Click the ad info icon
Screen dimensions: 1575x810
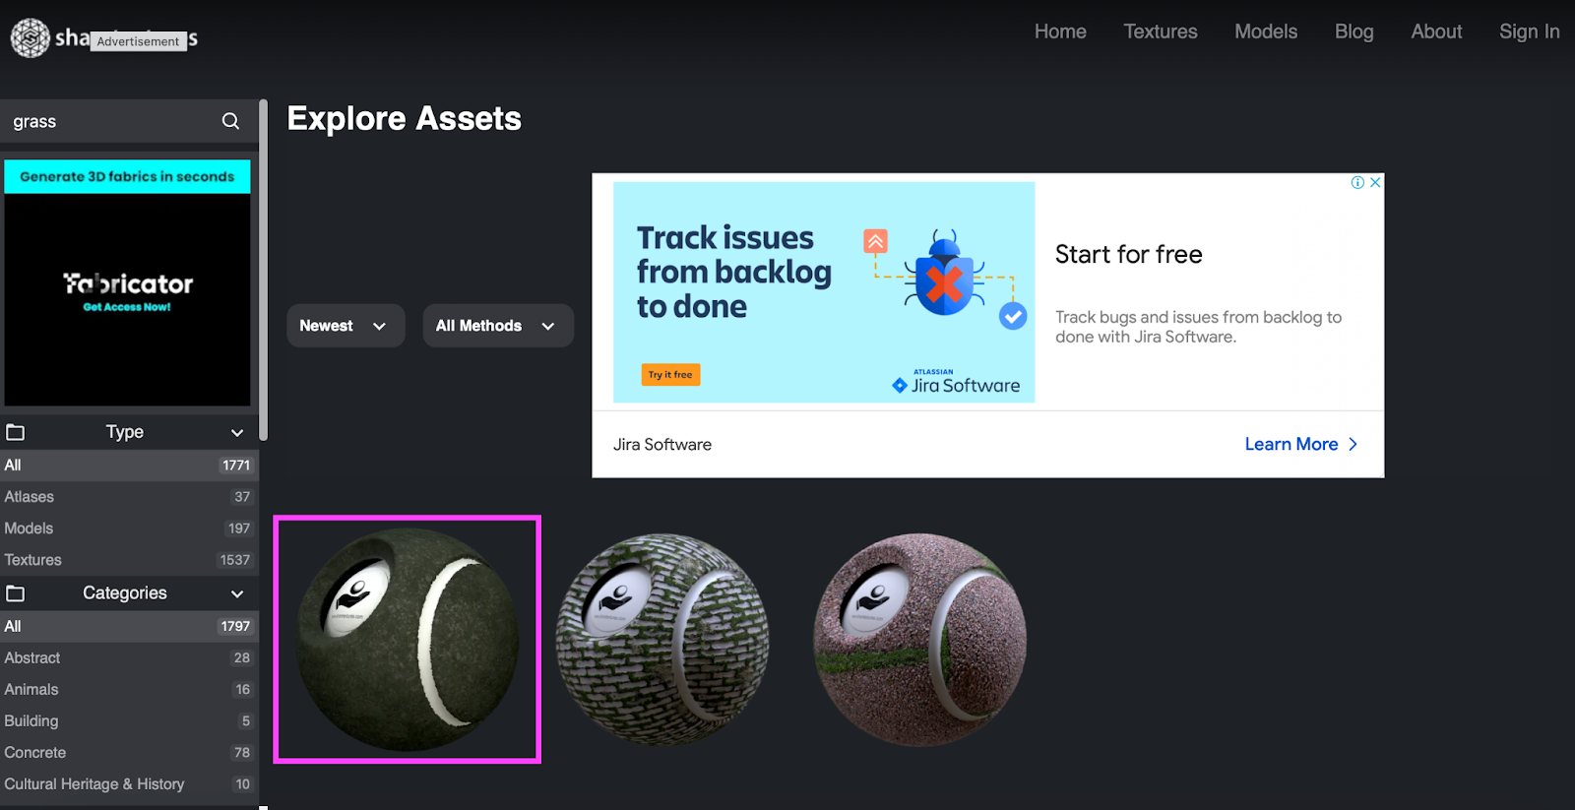coord(1357,182)
